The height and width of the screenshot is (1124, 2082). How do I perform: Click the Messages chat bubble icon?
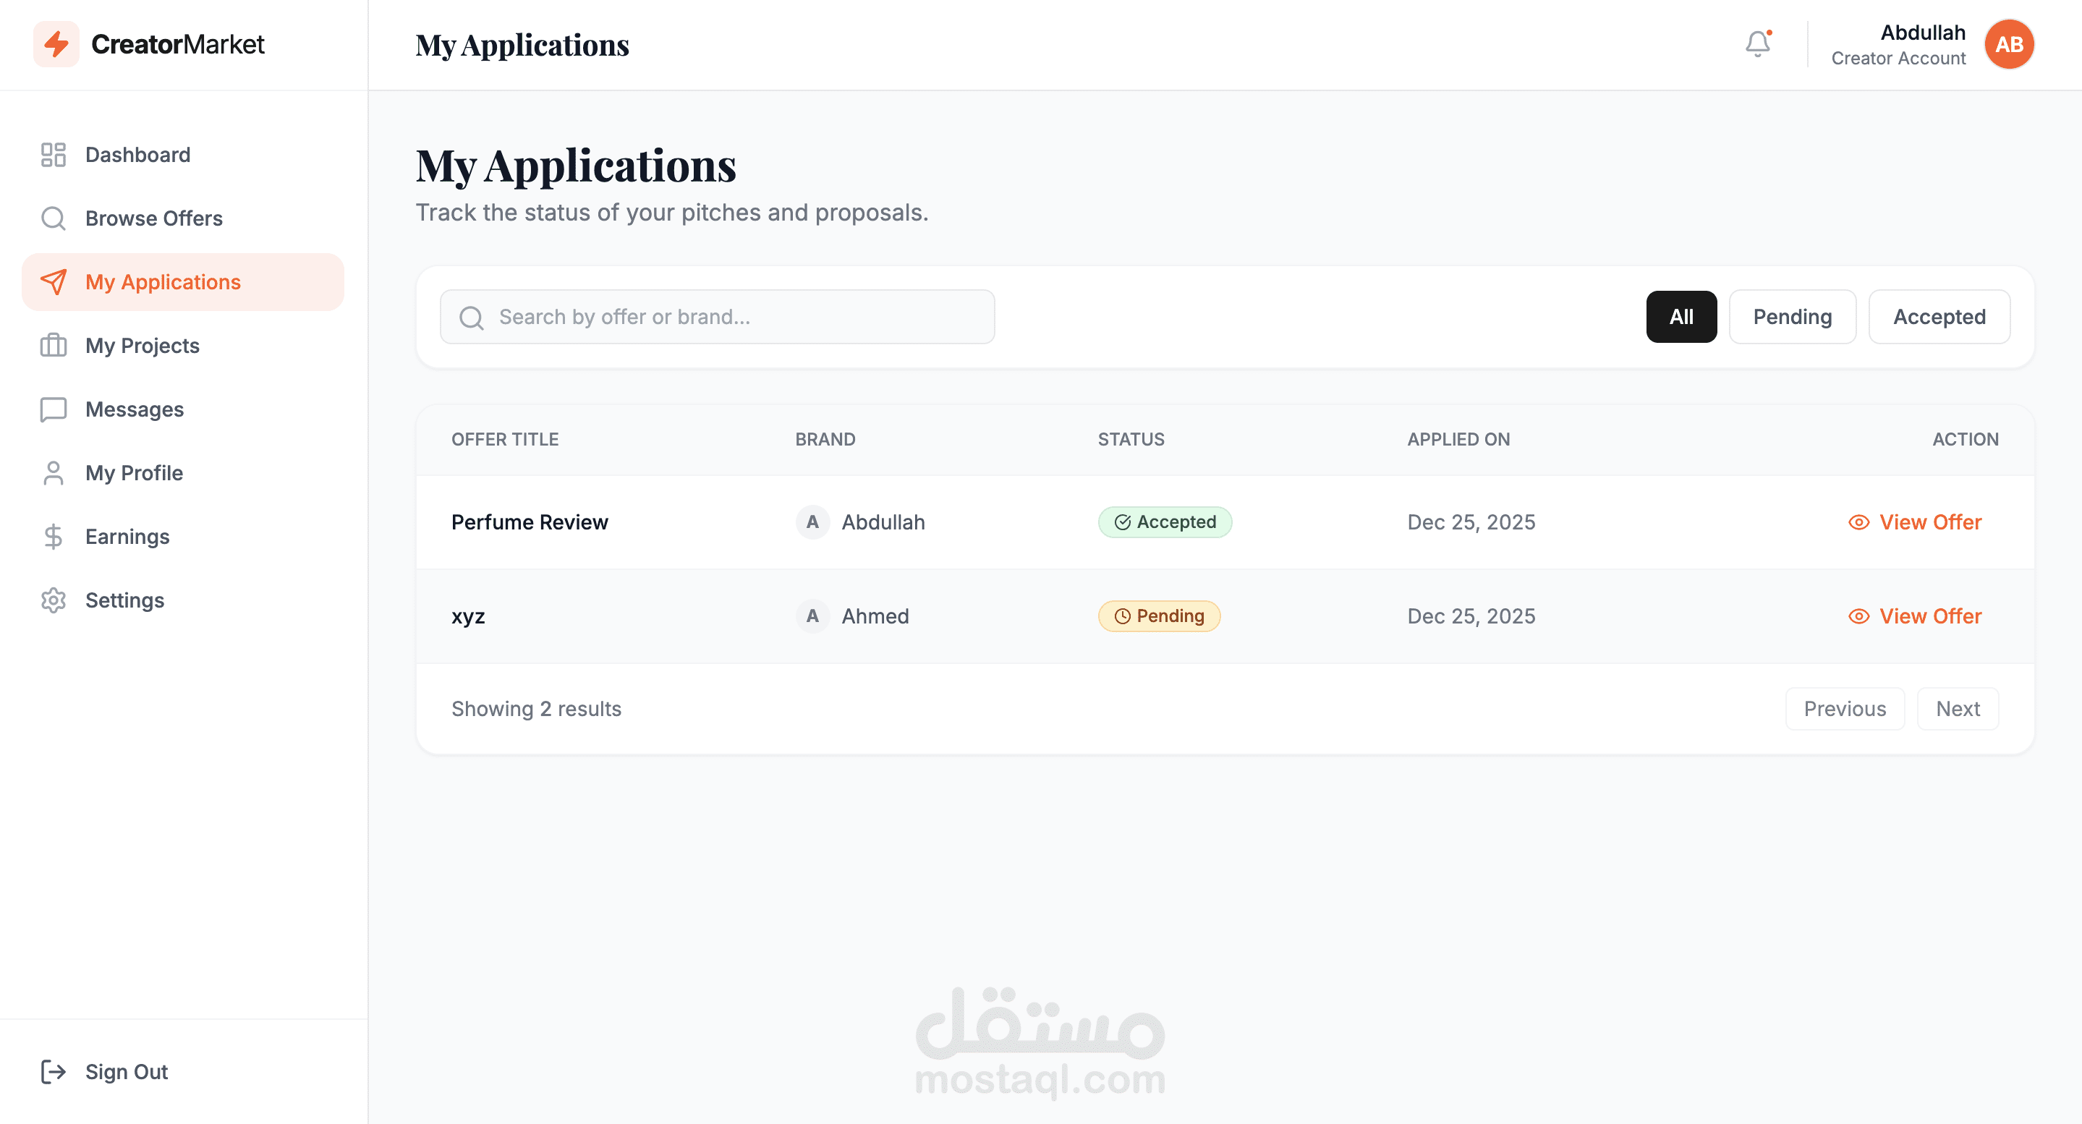pos(54,409)
